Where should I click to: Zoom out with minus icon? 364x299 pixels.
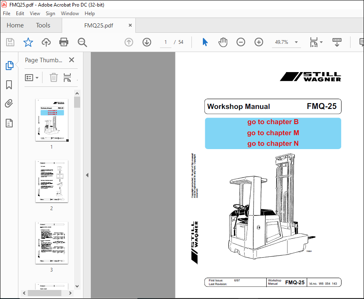(x=241, y=42)
